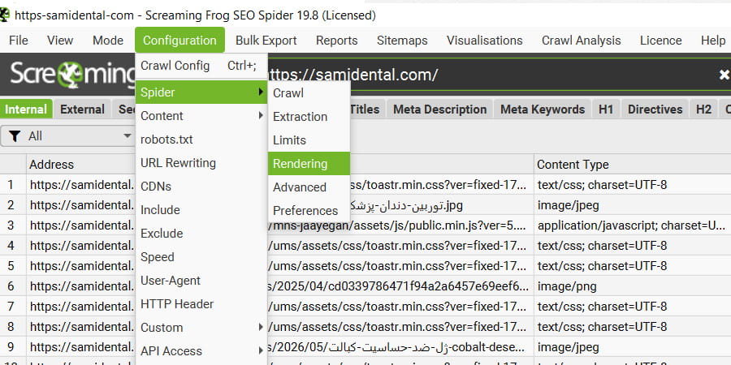The image size is (731, 365).
Task: Open robots.txt configuration
Action: (x=201, y=140)
